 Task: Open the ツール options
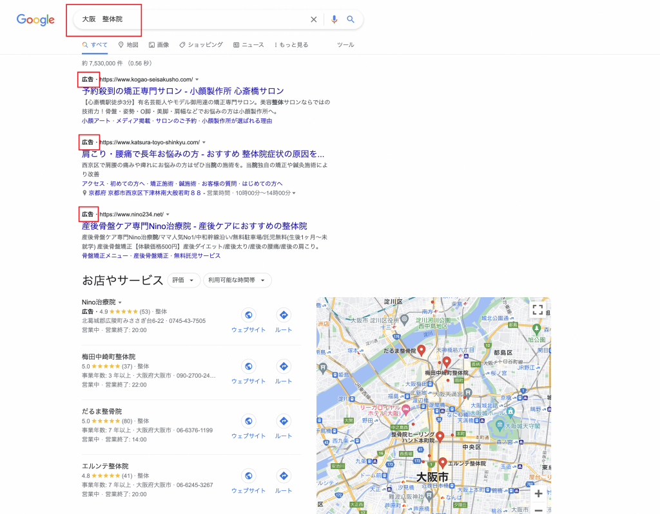tap(345, 44)
